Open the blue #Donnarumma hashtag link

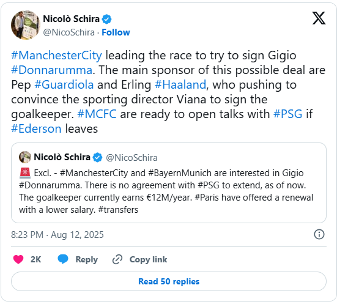point(51,70)
